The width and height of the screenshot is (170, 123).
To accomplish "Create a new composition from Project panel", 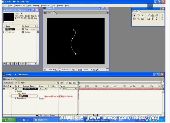I will pos(13,63).
